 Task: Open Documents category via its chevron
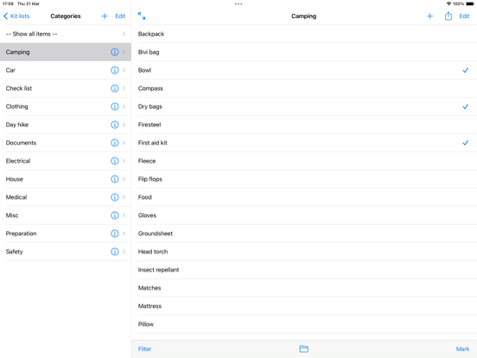[x=124, y=143]
